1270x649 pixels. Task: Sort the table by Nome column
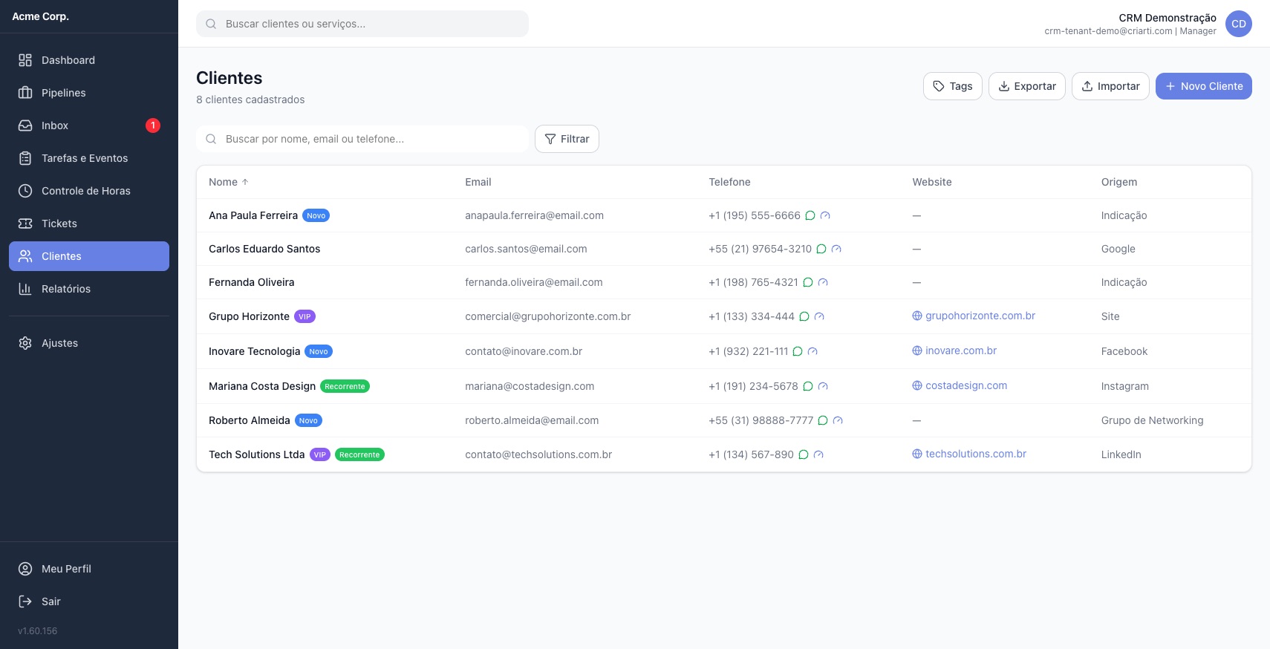[229, 182]
